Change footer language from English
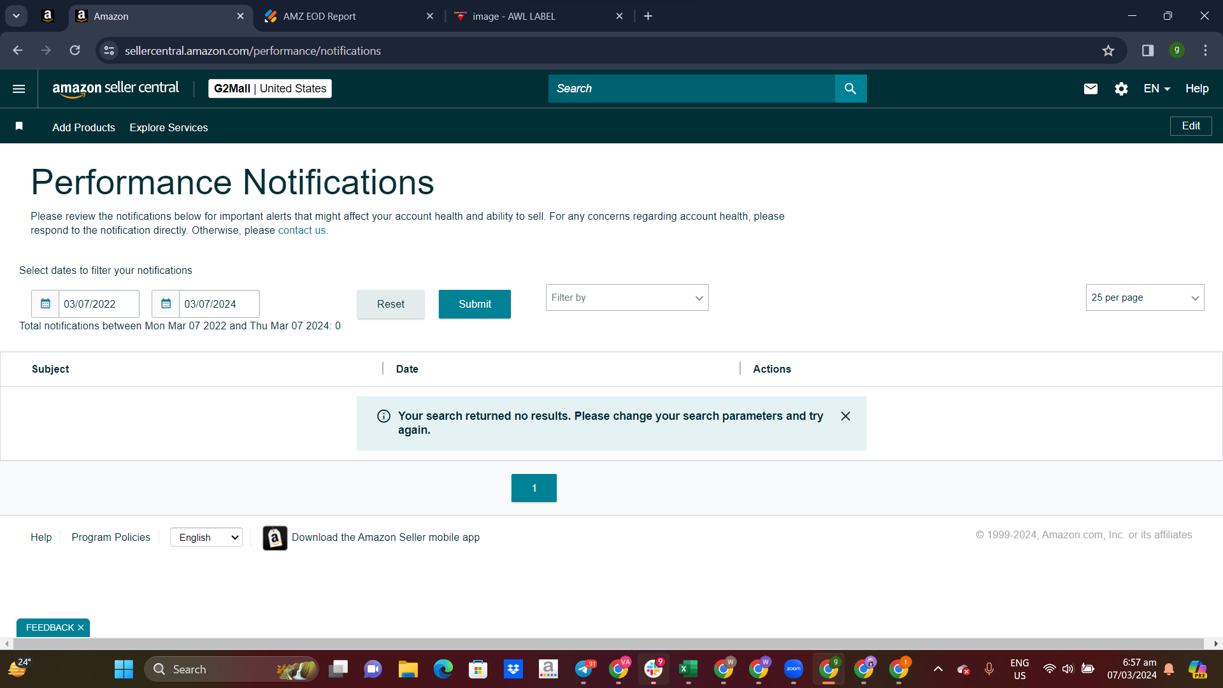 tap(206, 537)
